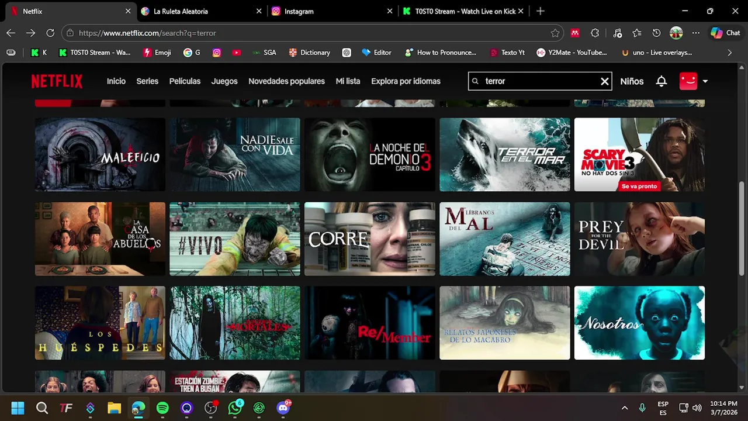The height and width of the screenshot is (421, 748).
Task: Click the Se va pronto badge
Action: pyautogui.click(x=639, y=186)
